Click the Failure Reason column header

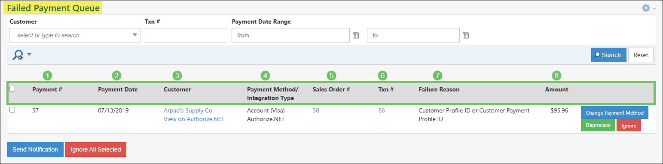click(439, 90)
